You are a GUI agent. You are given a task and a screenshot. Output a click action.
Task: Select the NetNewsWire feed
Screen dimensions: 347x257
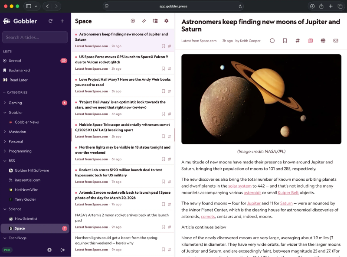click(35, 189)
